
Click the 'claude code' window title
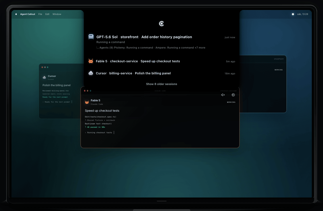(x=160, y=91)
